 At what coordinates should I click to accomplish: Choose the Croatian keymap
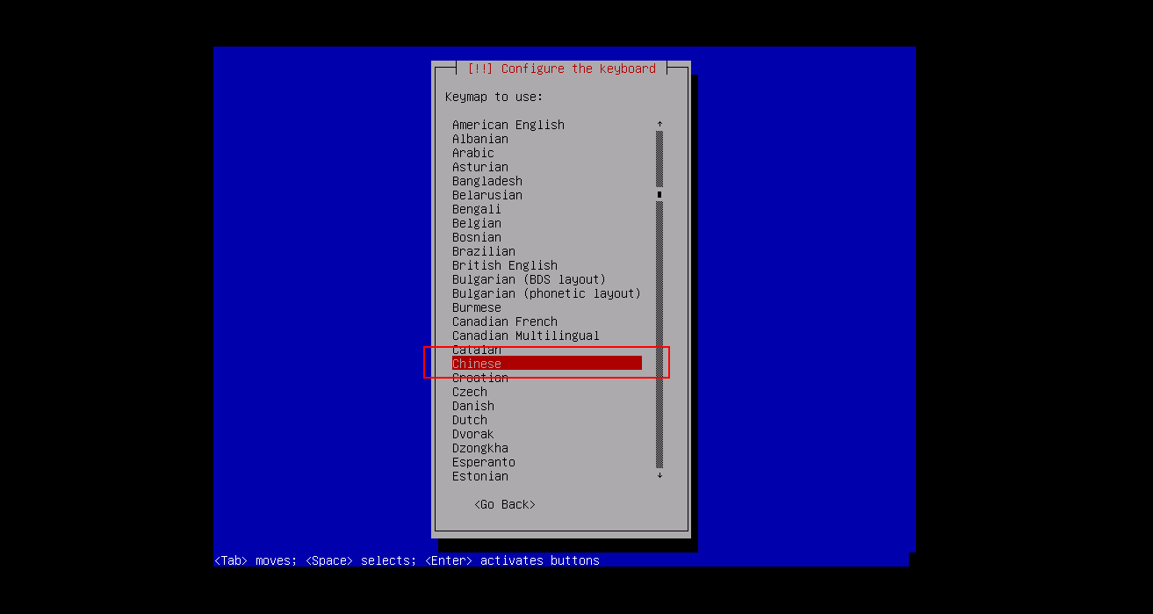[x=480, y=378]
